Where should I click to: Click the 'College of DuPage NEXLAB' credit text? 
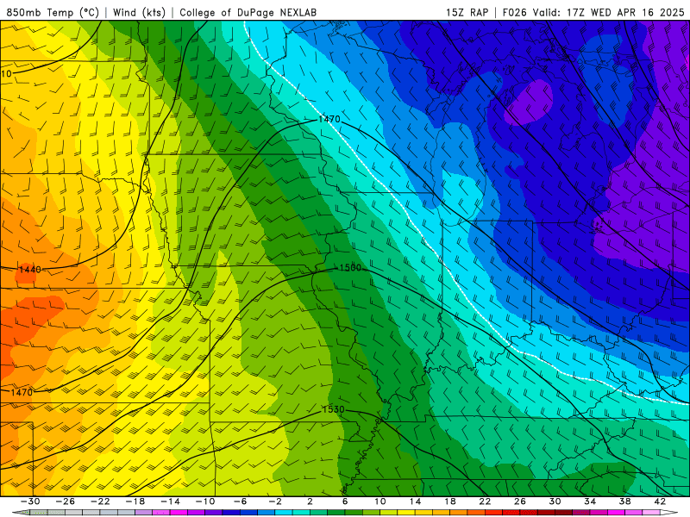(x=248, y=12)
